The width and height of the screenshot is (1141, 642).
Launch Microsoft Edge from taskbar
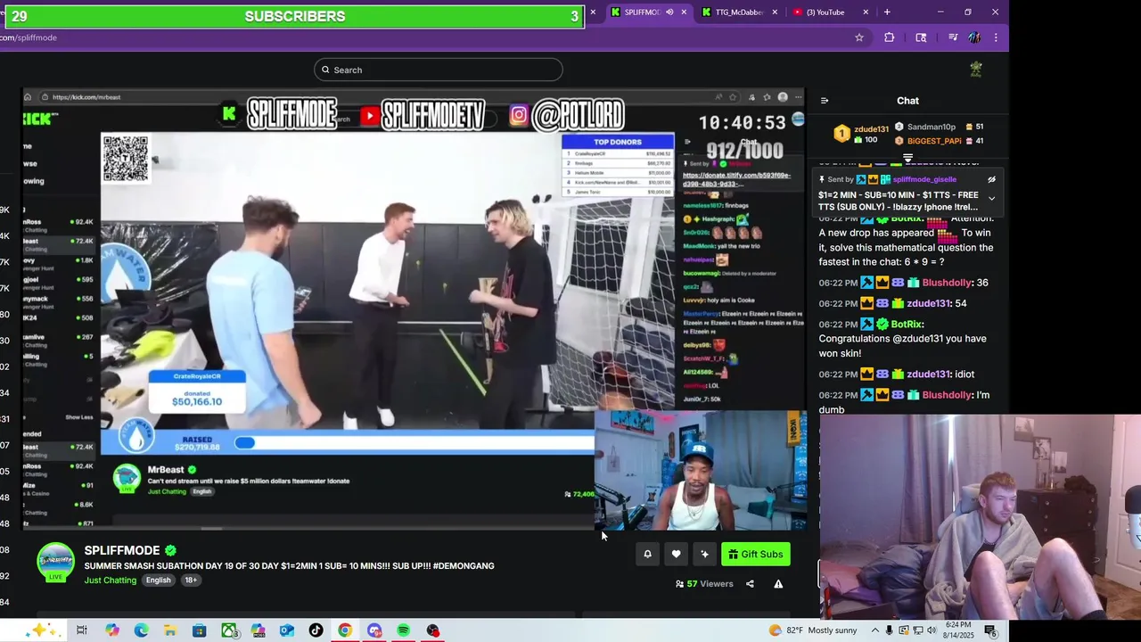pyautogui.click(x=141, y=630)
